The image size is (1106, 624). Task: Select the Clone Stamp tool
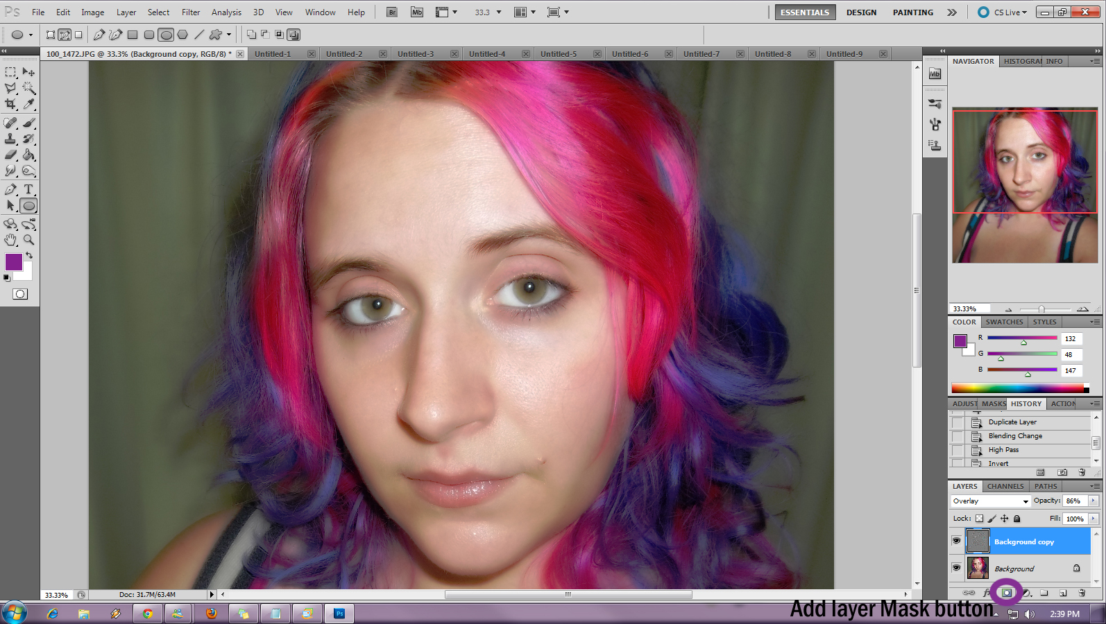(10, 139)
